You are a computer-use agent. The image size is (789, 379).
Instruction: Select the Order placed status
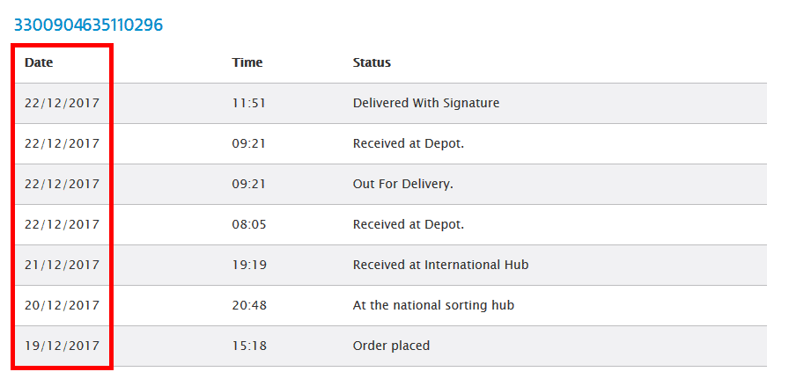click(x=391, y=346)
